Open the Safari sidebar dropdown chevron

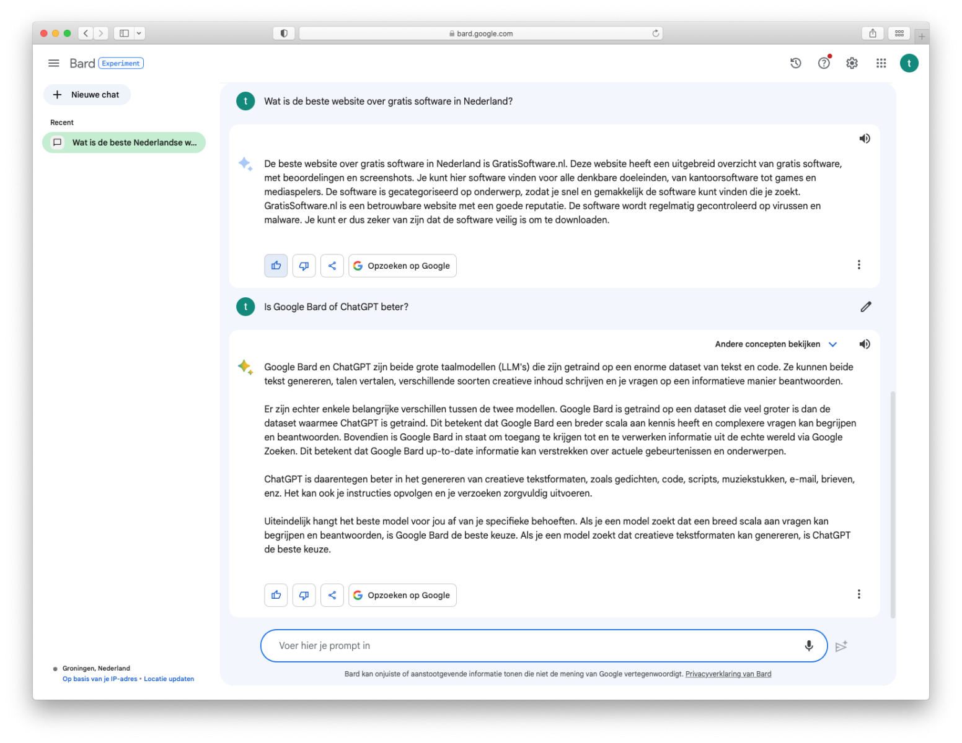point(139,33)
